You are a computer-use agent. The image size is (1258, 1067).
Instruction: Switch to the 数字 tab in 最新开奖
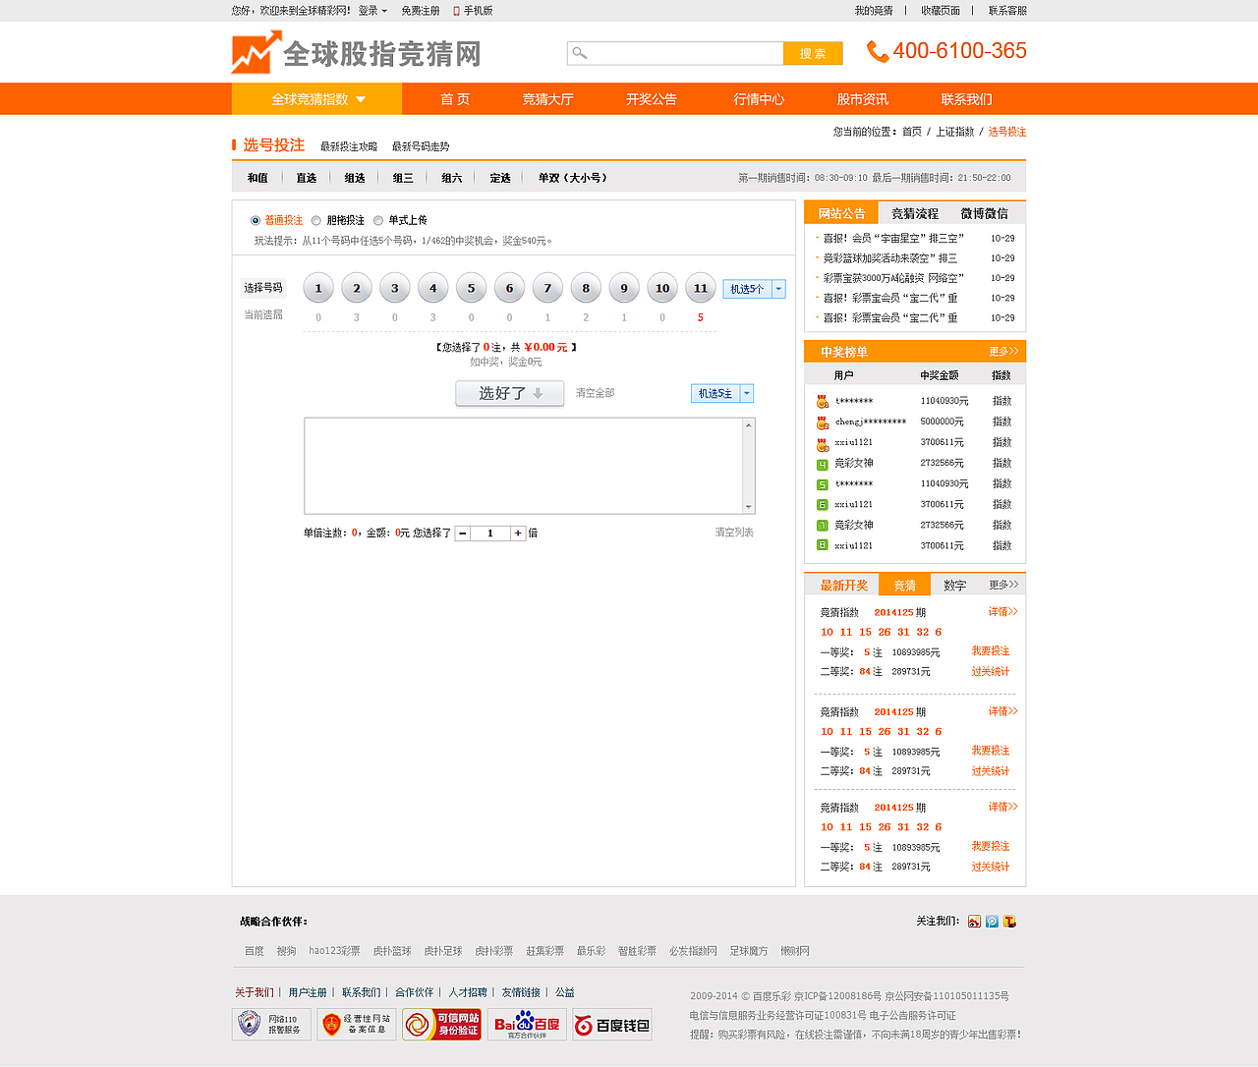tap(954, 585)
